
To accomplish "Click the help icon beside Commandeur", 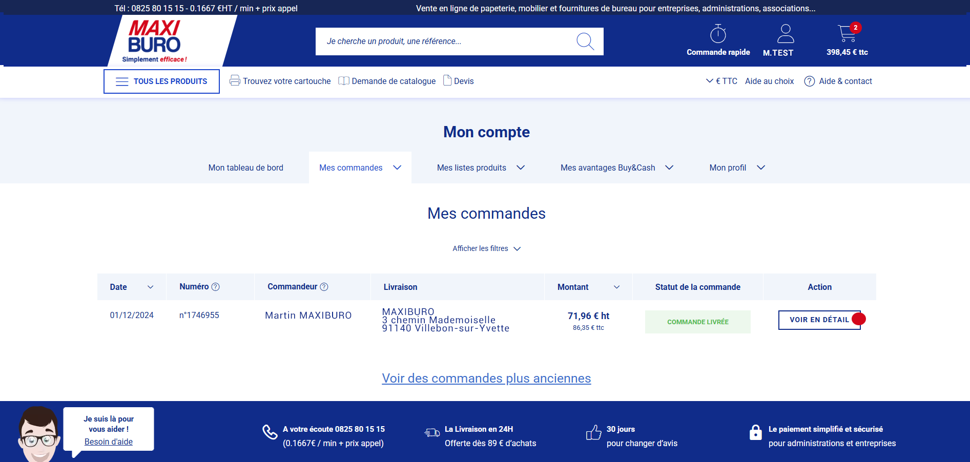I will [x=324, y=287].
